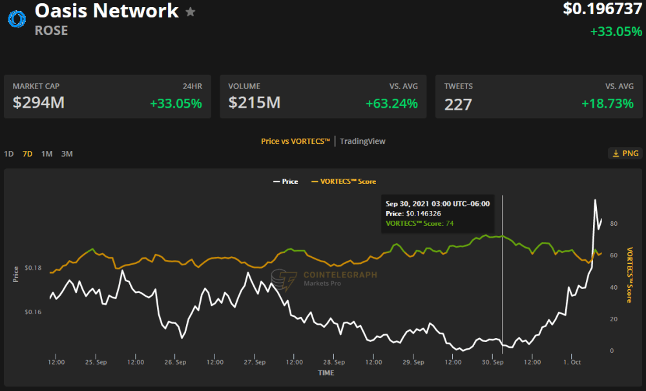Click the tooltip timestamp Sep 30, 2021 03:00
The height and width of the screenshot is (391, 646).
(437, 204)
